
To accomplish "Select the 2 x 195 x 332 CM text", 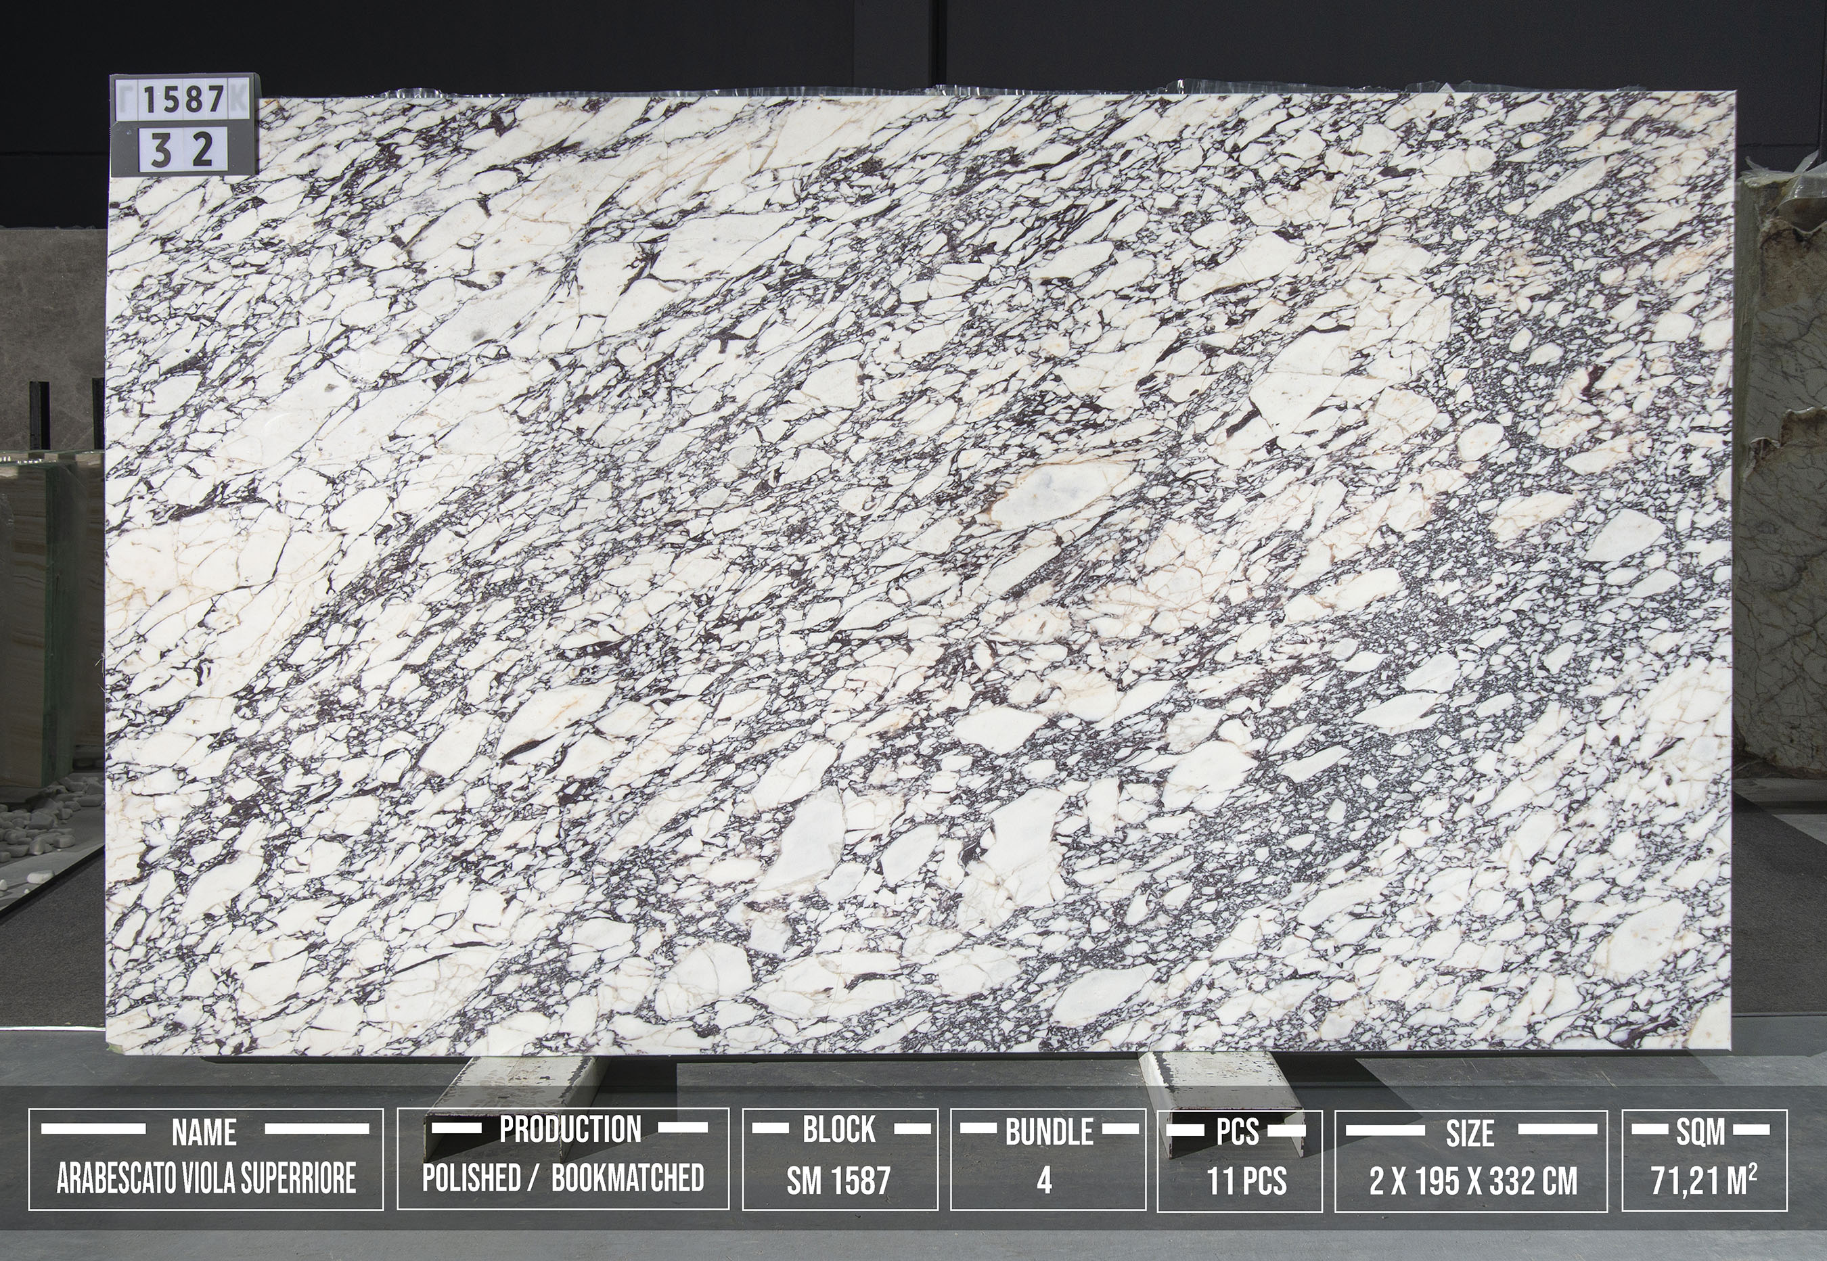I will 1473,1181.
